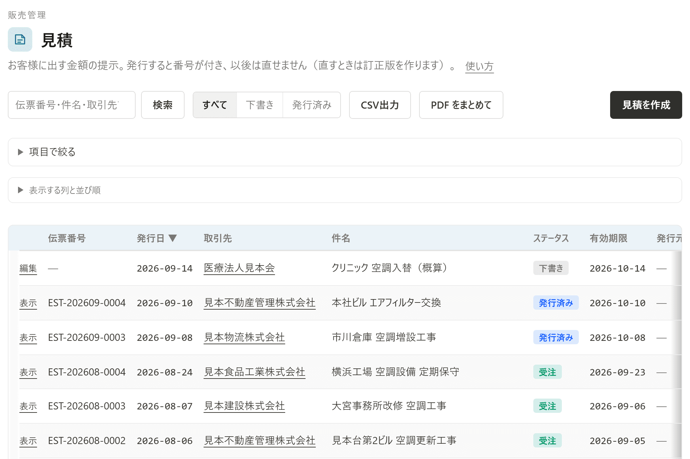Screen dimensions: 690x459
Task: Click the 販売管理 breadcrumb text
Action: (27, 15)
